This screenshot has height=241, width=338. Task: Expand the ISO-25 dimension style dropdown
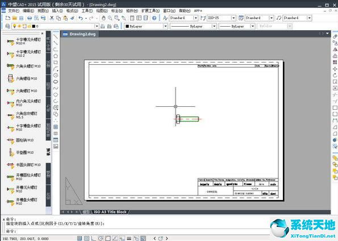point(233,18)
